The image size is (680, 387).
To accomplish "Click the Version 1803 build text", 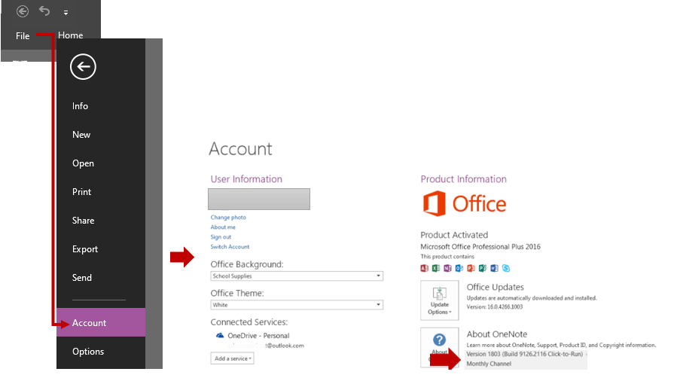I will point(524,354).
